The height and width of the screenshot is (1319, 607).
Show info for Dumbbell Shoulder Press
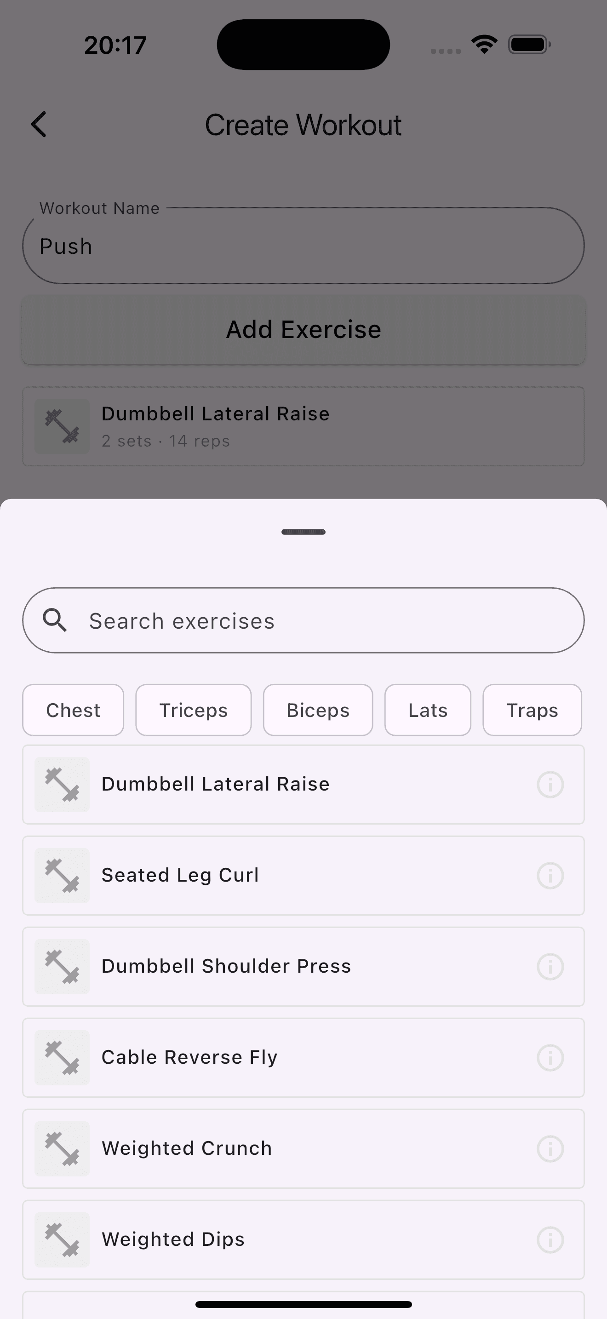[550, 967]
